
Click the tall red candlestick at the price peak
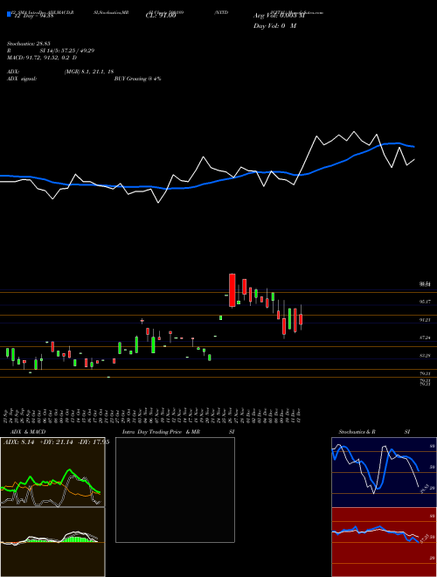[x=232, y=290]
